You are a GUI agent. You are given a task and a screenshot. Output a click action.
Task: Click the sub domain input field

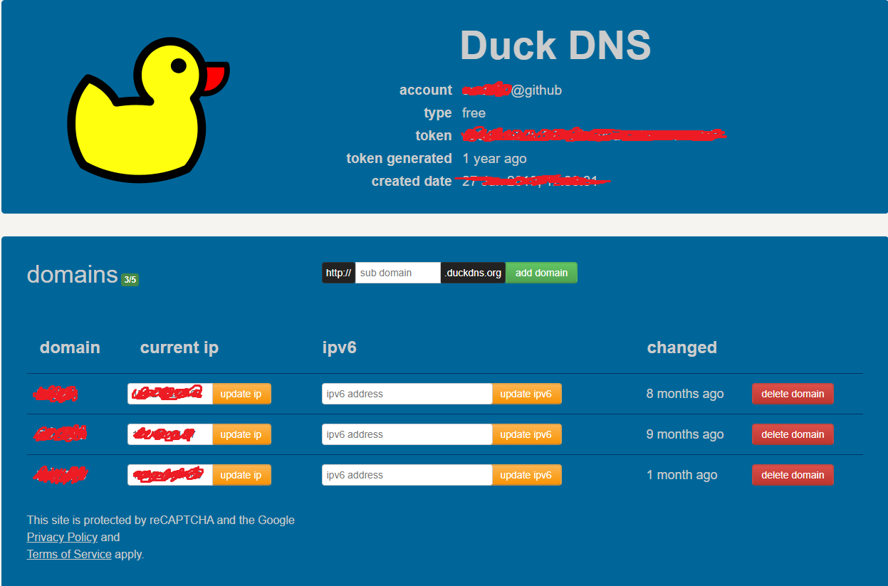click(x=398, y=273)
